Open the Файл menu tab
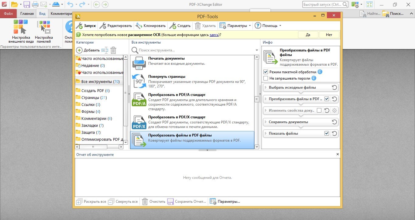 coord(8,14)
